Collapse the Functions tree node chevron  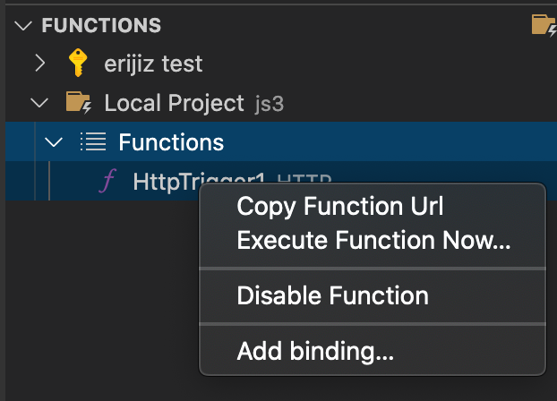coord(54,142)
